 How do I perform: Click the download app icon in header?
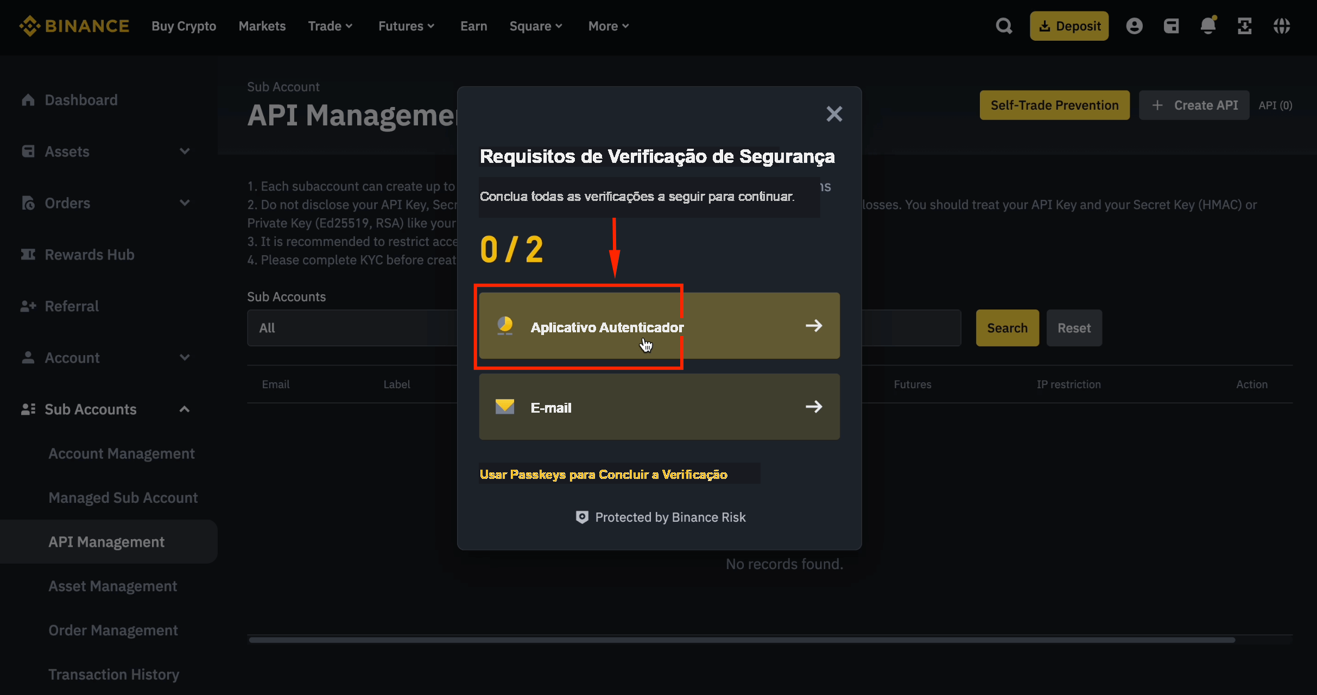(1244, 26)
